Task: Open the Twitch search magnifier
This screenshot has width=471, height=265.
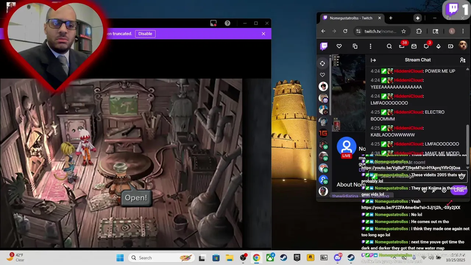Action: click(389, 46)
